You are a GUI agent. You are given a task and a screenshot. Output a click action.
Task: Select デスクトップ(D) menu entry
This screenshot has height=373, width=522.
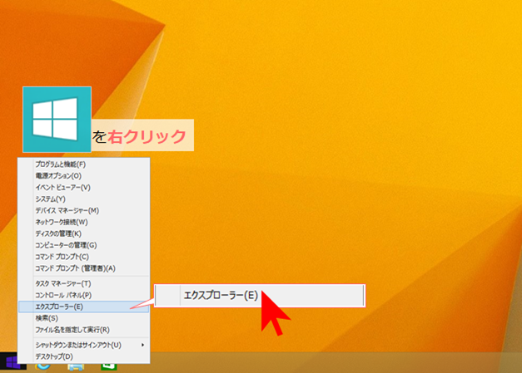(x=83, y=356)
